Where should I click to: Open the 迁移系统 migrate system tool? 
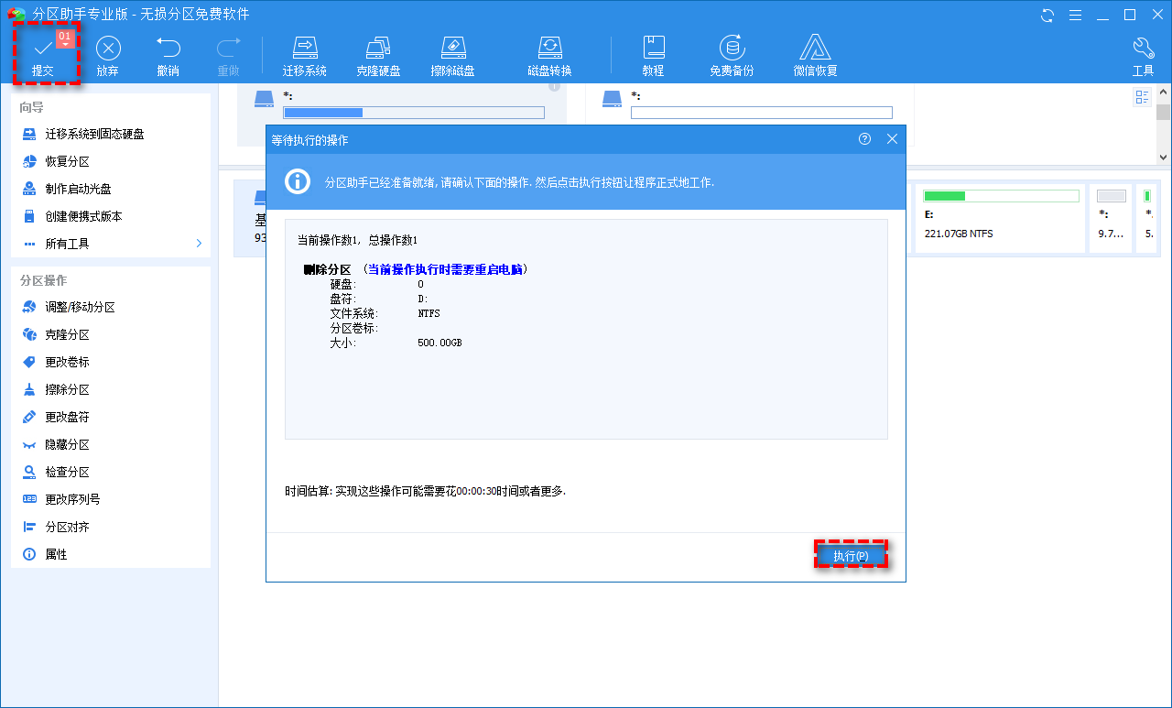tap(304, 55)
